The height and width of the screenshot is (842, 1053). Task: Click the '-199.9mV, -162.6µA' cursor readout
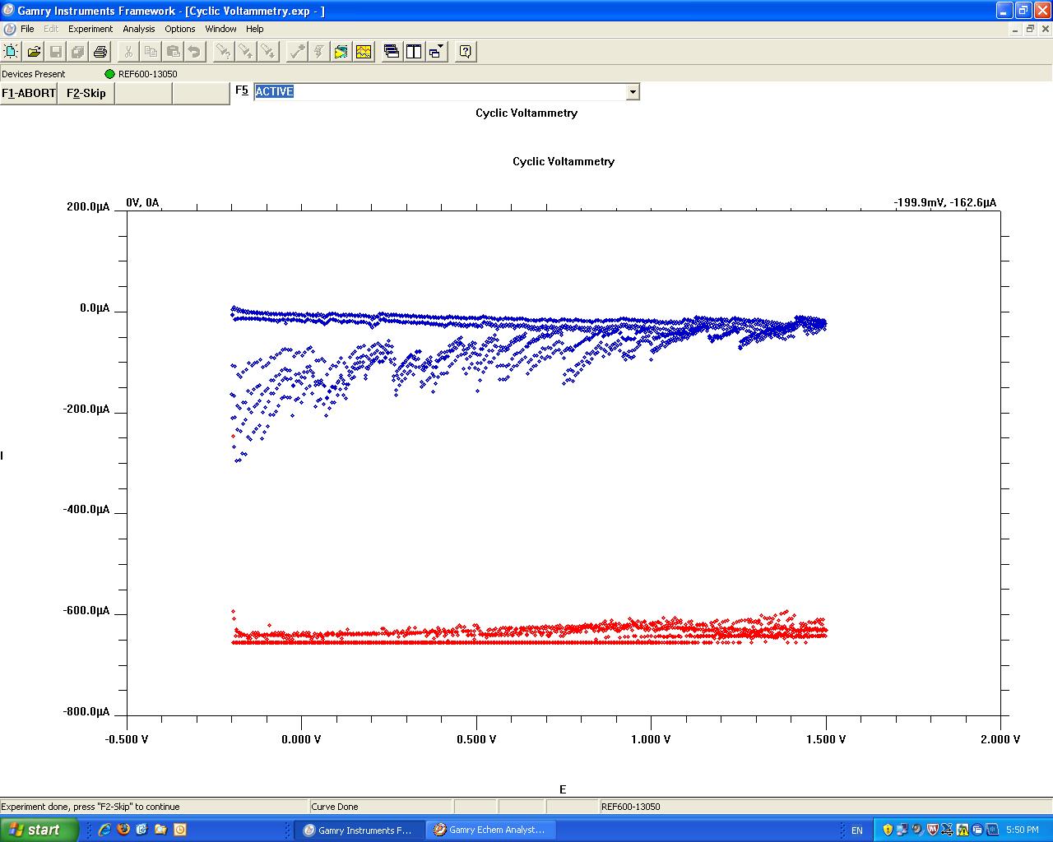click(945, 202)
